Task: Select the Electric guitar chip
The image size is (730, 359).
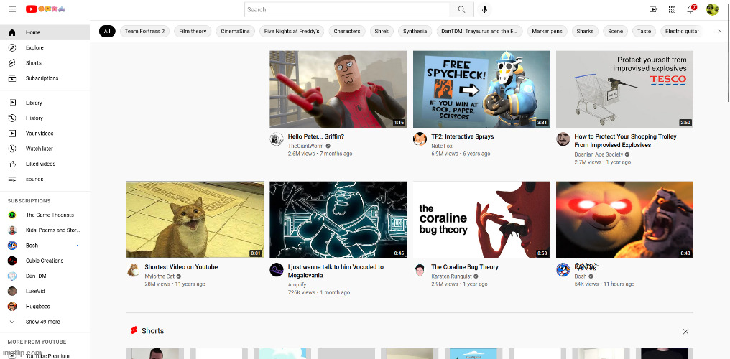Action: click(x=682, y=31)
